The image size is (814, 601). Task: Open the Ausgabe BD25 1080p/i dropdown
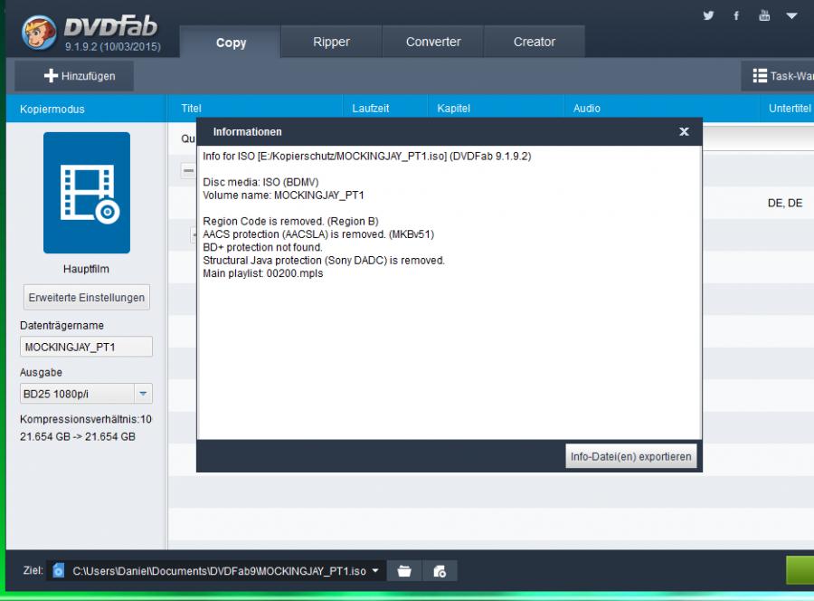click(86, 394)
